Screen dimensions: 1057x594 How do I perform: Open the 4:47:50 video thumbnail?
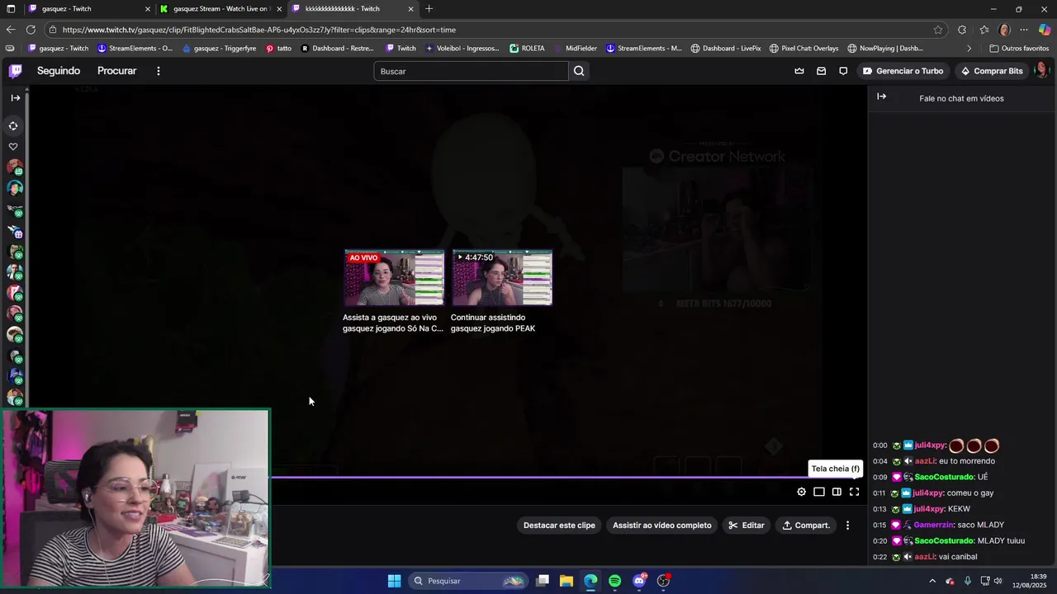coord(502,278)
